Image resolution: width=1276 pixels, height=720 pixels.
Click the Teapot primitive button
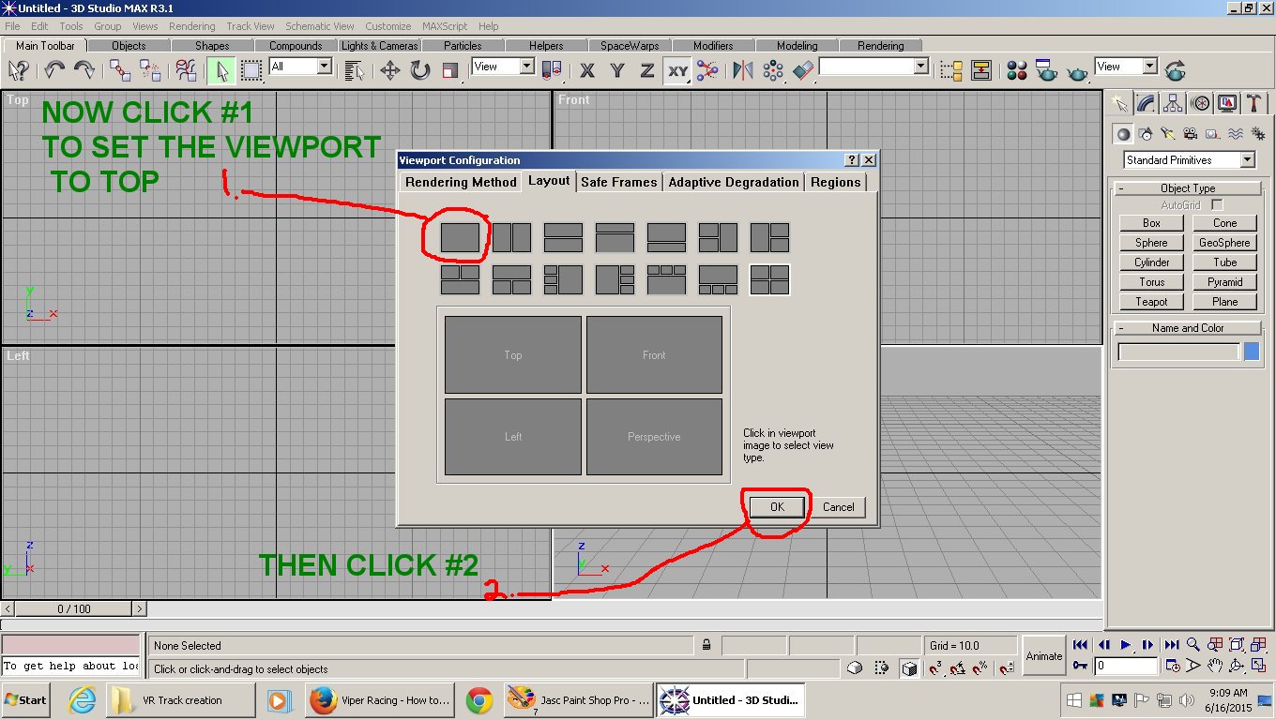pyautogui.click(x=1151, y=302)
